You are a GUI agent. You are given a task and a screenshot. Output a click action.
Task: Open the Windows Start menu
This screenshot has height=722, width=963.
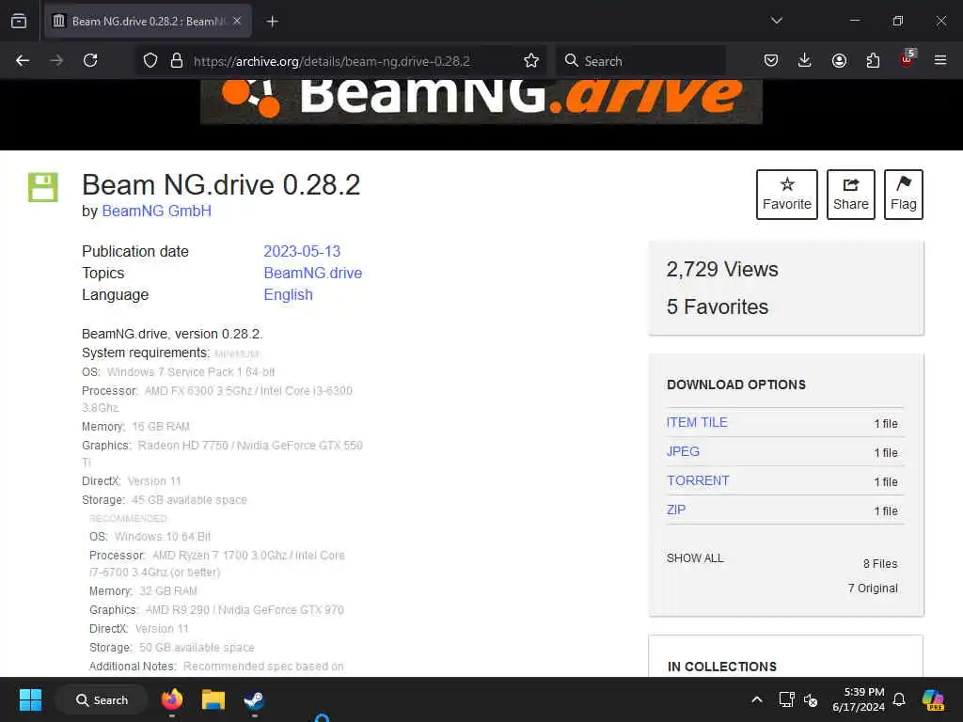pyautogui.click(x=30, y=699)
